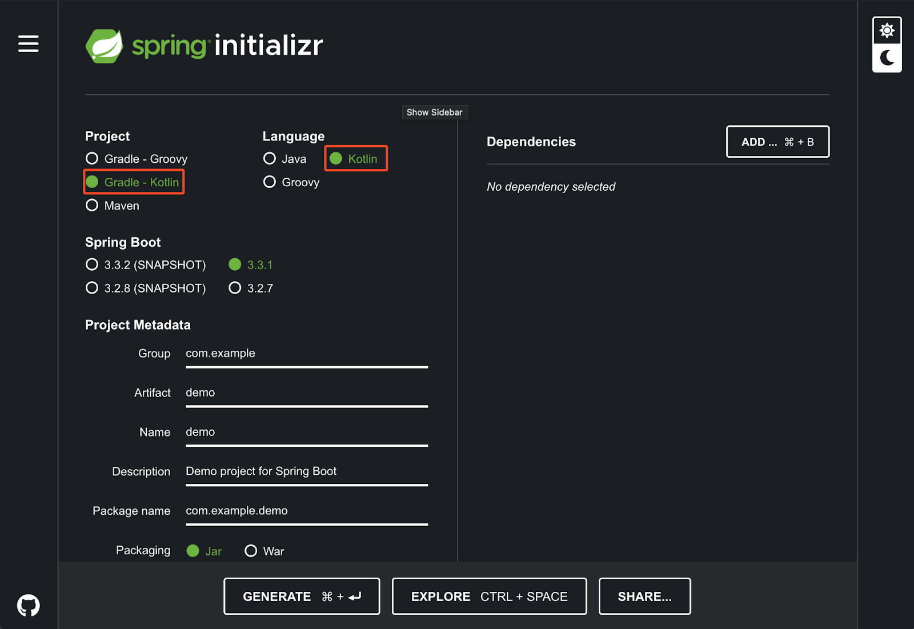Edit the Description input field
914x629 pixels.
tap(307, 472)
